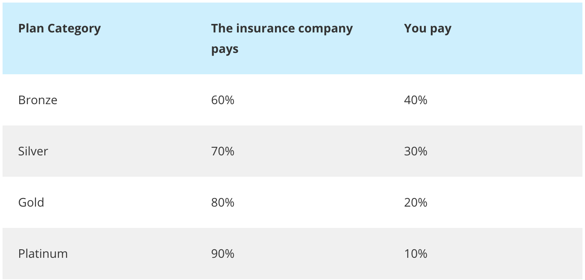Click the 60% insurance pays value
This screenshot has width=585, height=280.
coord(222,100)
